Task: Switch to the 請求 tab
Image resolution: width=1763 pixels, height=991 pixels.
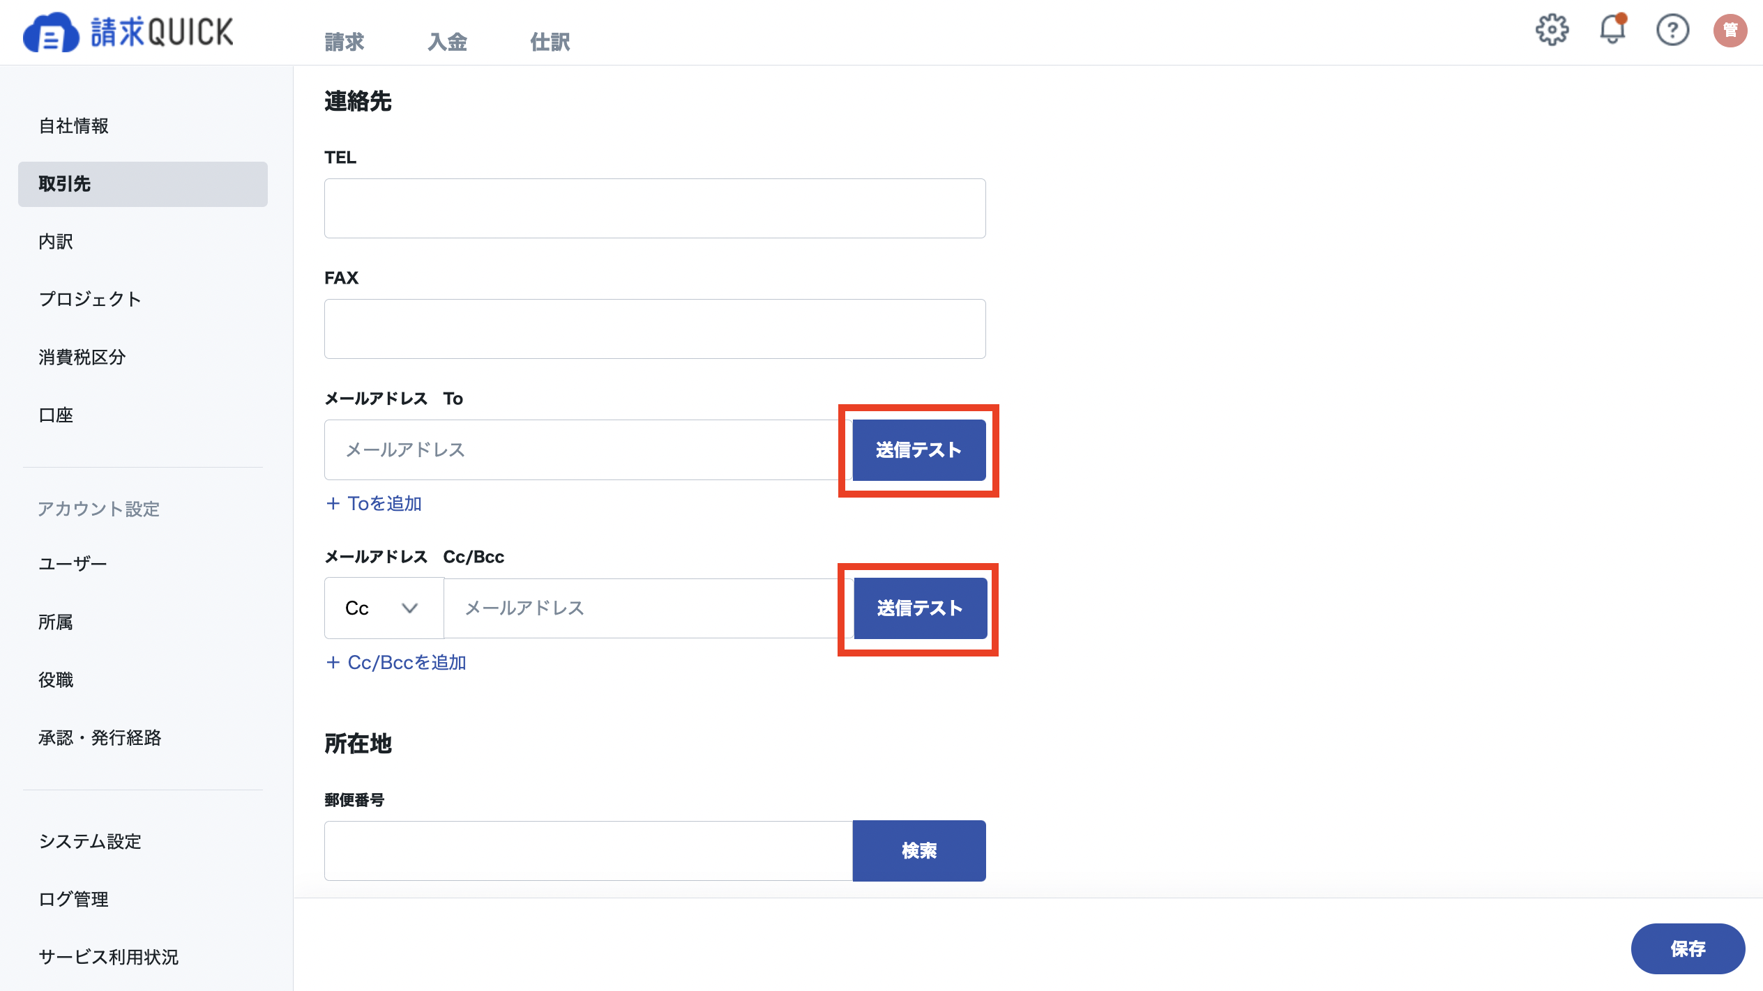Action: point(345,42)
